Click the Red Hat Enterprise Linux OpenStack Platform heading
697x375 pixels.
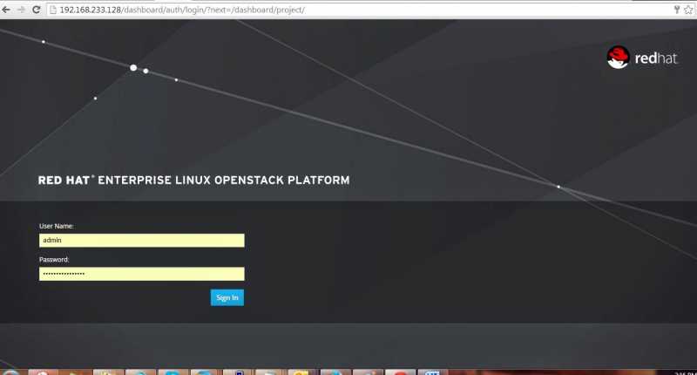193,181
